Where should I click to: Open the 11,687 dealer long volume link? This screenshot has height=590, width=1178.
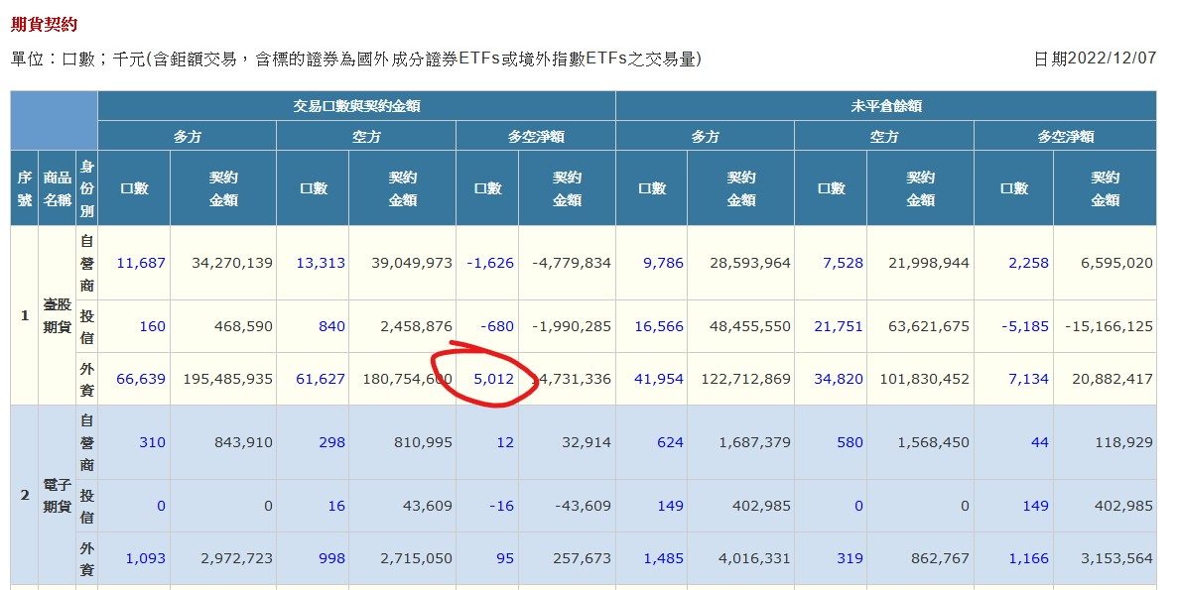[x=141, y=263]
